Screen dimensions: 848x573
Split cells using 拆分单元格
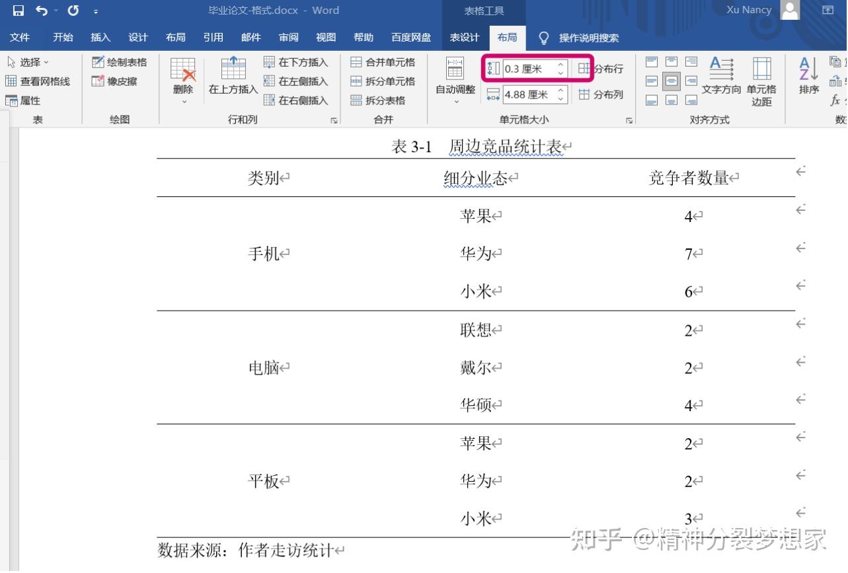tap(383, 81)
